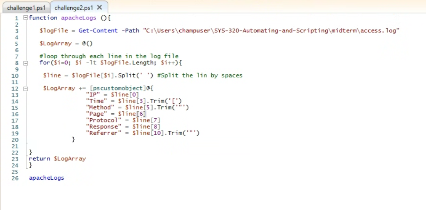Collapse the pscustomobject block on line 12
This screenshot has height=210, width=426.
pyautogui.click(x=25, y=88)
